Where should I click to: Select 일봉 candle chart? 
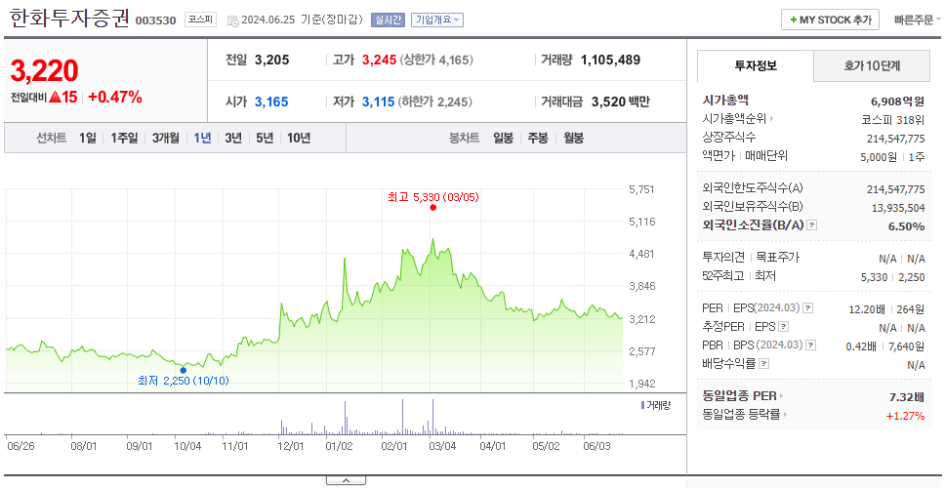click(x=503, y=138)
